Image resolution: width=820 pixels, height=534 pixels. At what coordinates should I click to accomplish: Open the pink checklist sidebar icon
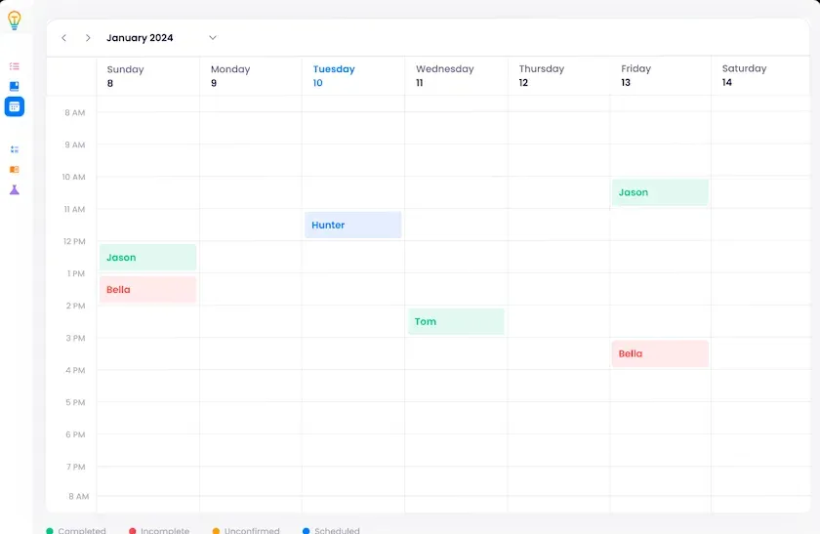(14, 66)
